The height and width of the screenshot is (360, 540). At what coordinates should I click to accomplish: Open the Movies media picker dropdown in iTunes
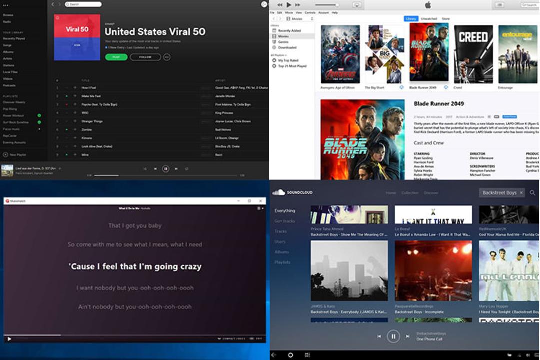tap(299, 19)
